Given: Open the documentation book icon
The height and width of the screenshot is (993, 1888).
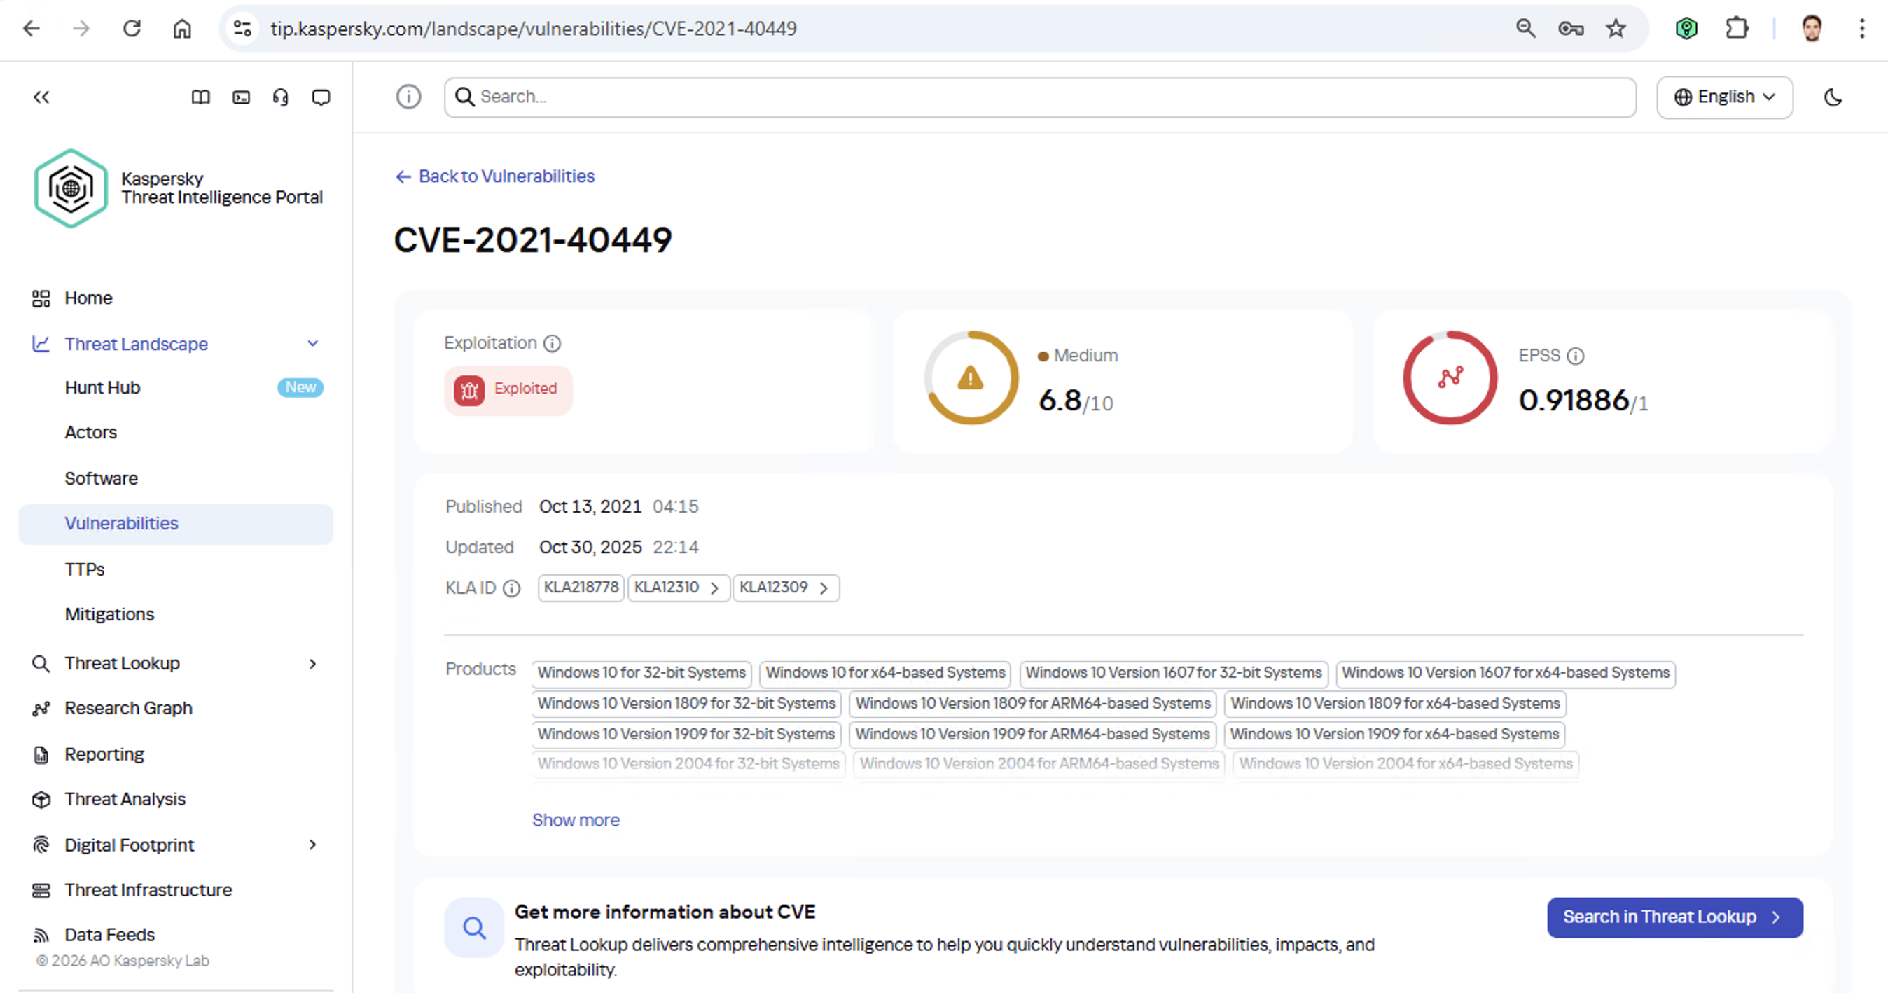Looking at the screenshot, I should 200,97.
